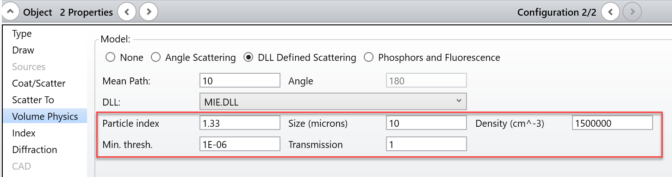Edit the Particle index value field

pyautogui.click(x=240, y=123)
